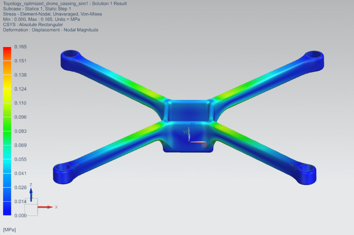
Task: Click the XC axis label on model center
Action: [204, 145]
